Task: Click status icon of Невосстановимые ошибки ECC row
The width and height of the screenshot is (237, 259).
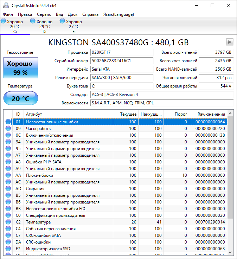Action: coord(8,208)
